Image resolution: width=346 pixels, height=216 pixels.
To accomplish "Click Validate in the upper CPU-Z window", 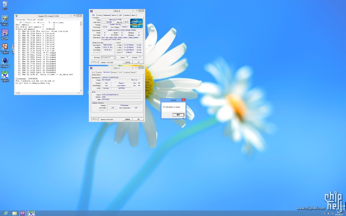I will point(127,62).
